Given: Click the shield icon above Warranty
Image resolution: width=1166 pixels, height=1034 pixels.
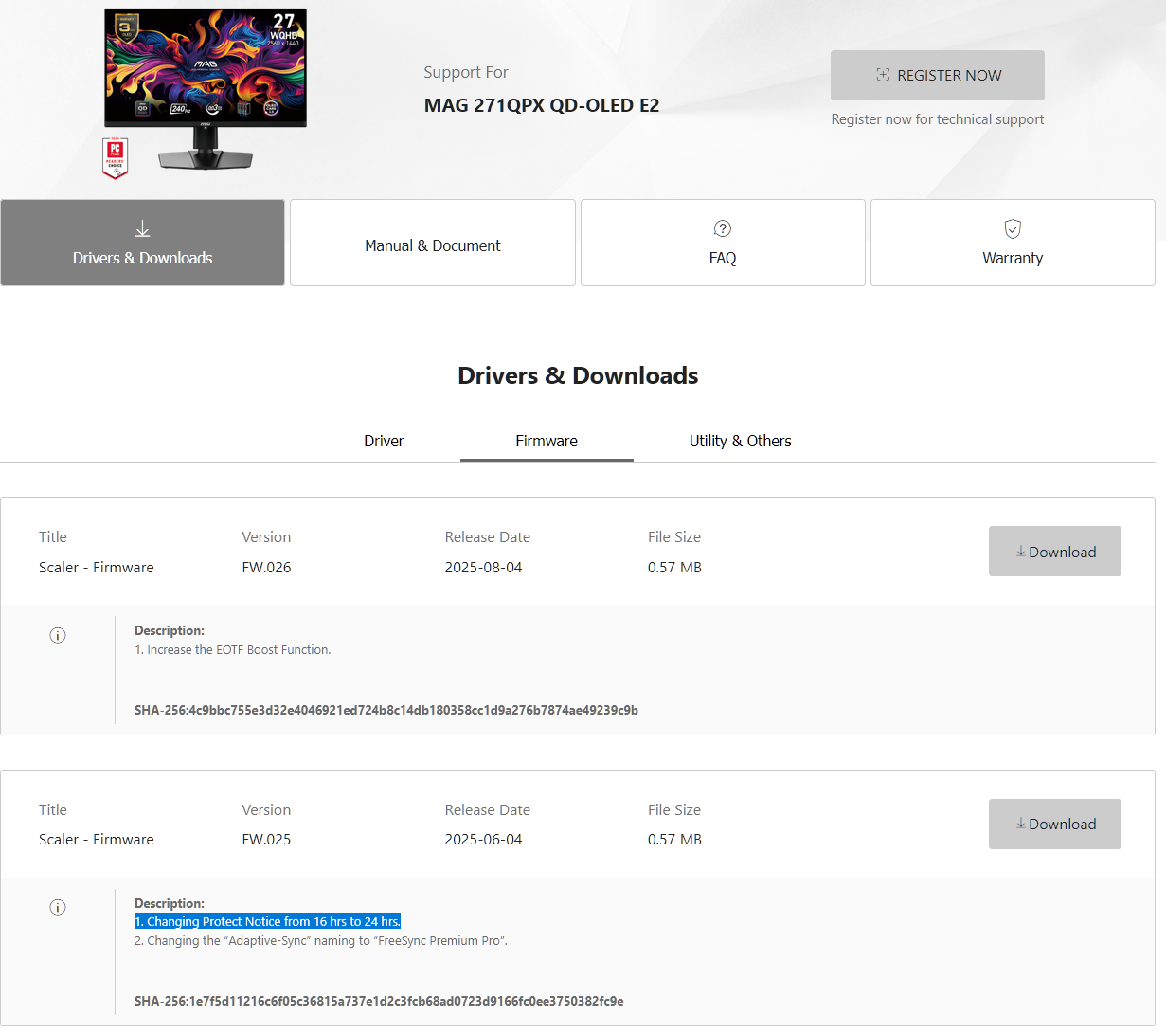Looking at the screenshot, I should (x=1013, y=228).
